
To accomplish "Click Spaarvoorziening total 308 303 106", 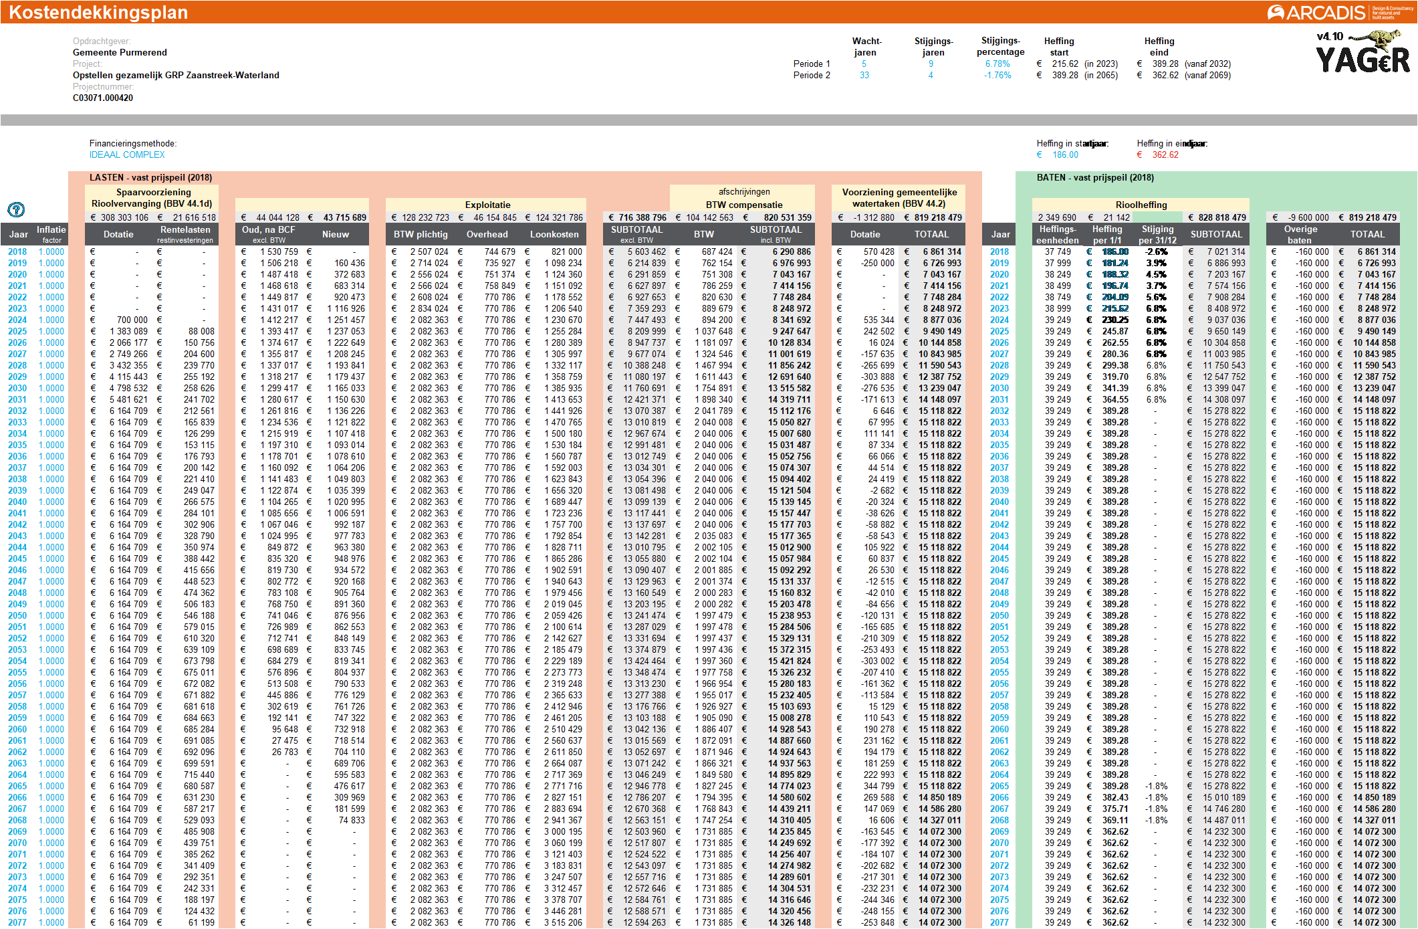I will tap(124, 217).
